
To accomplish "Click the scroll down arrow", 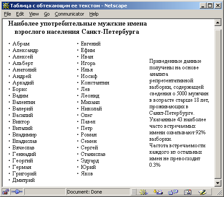I will 218,183.
